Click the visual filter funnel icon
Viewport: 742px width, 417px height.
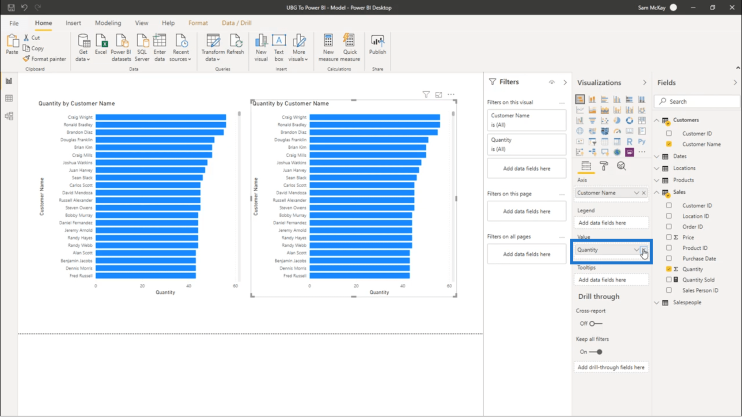click(426, 94)
